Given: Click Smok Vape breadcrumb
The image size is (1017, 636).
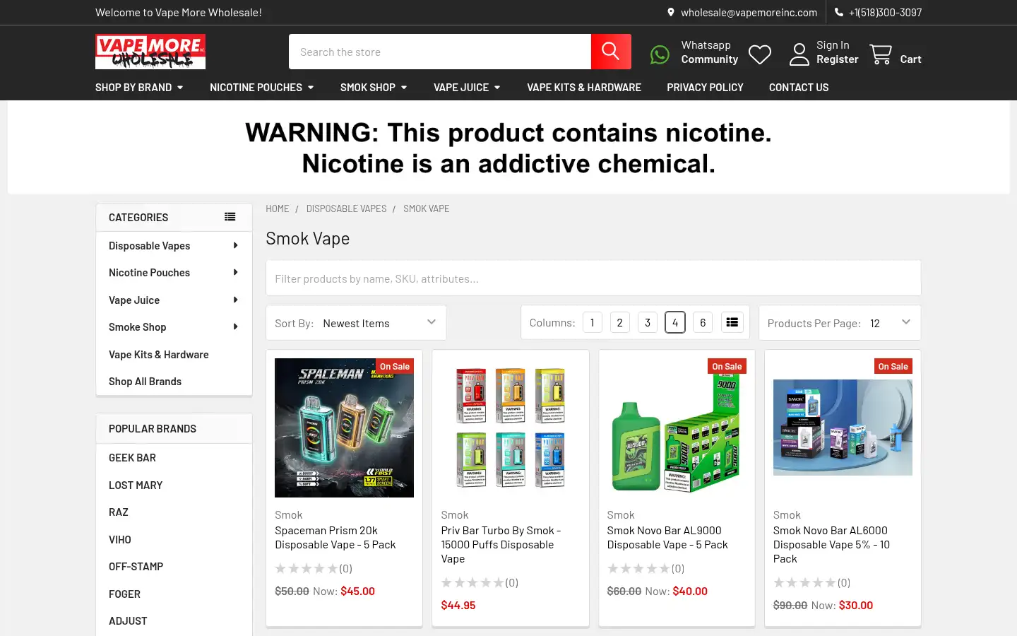Looking at the screenshot, I should click(x=427, y=208).
